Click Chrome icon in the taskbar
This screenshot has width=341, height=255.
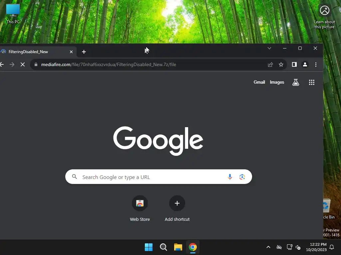pyautogui.click(x=193, y=247)
